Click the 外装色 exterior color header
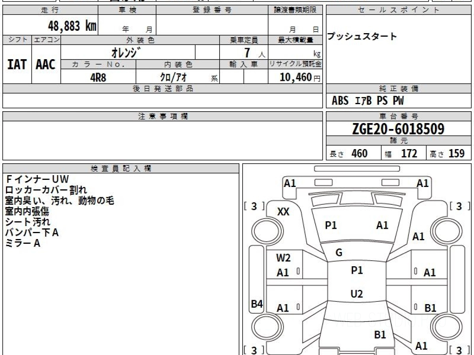Viewport: 474px width, 355px height. 140,40
